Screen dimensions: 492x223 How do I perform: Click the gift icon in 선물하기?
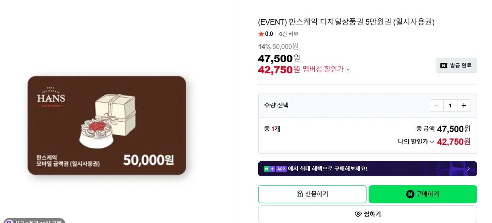(x=300, y=194)
